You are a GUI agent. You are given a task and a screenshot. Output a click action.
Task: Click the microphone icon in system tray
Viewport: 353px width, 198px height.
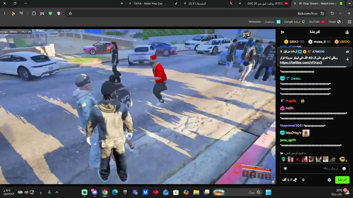(x=49, y=192)
